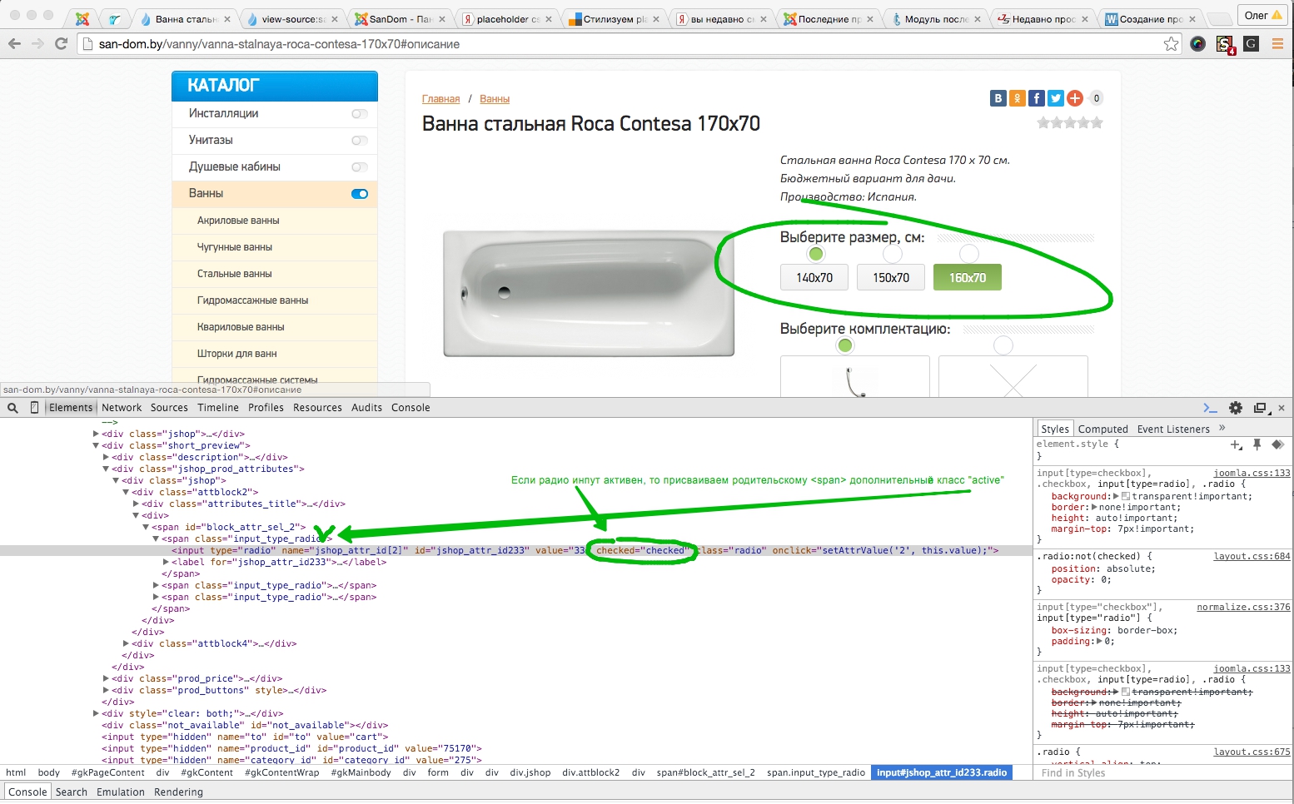Choose the 150x70 size button
Screen dimensions: 1294x804
click(891, 278)
